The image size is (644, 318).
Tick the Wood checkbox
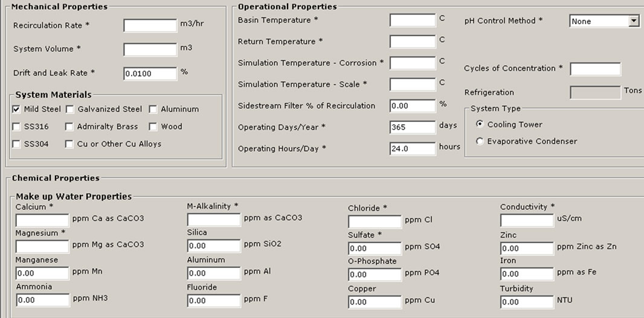pos(153,127)
